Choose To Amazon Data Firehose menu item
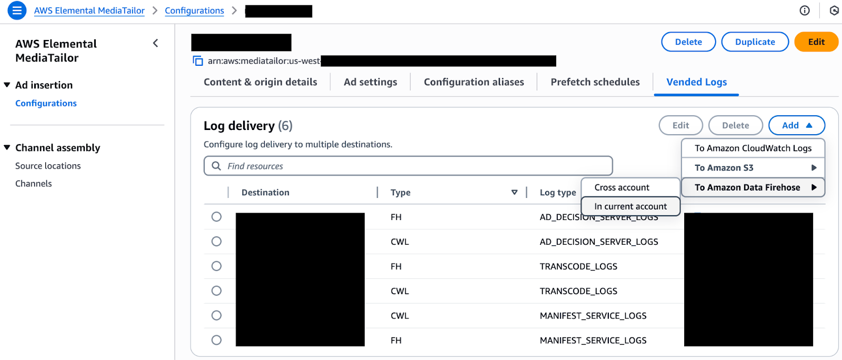 point(753,187)
